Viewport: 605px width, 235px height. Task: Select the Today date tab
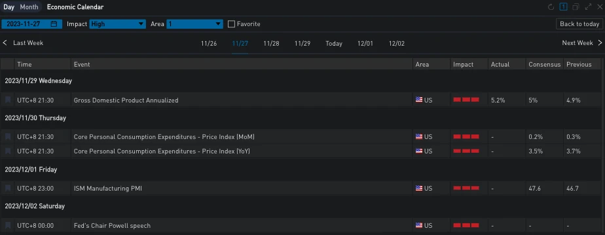(334, 44)
